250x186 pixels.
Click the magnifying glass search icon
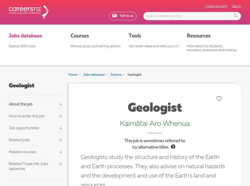(x=236, y=16)
